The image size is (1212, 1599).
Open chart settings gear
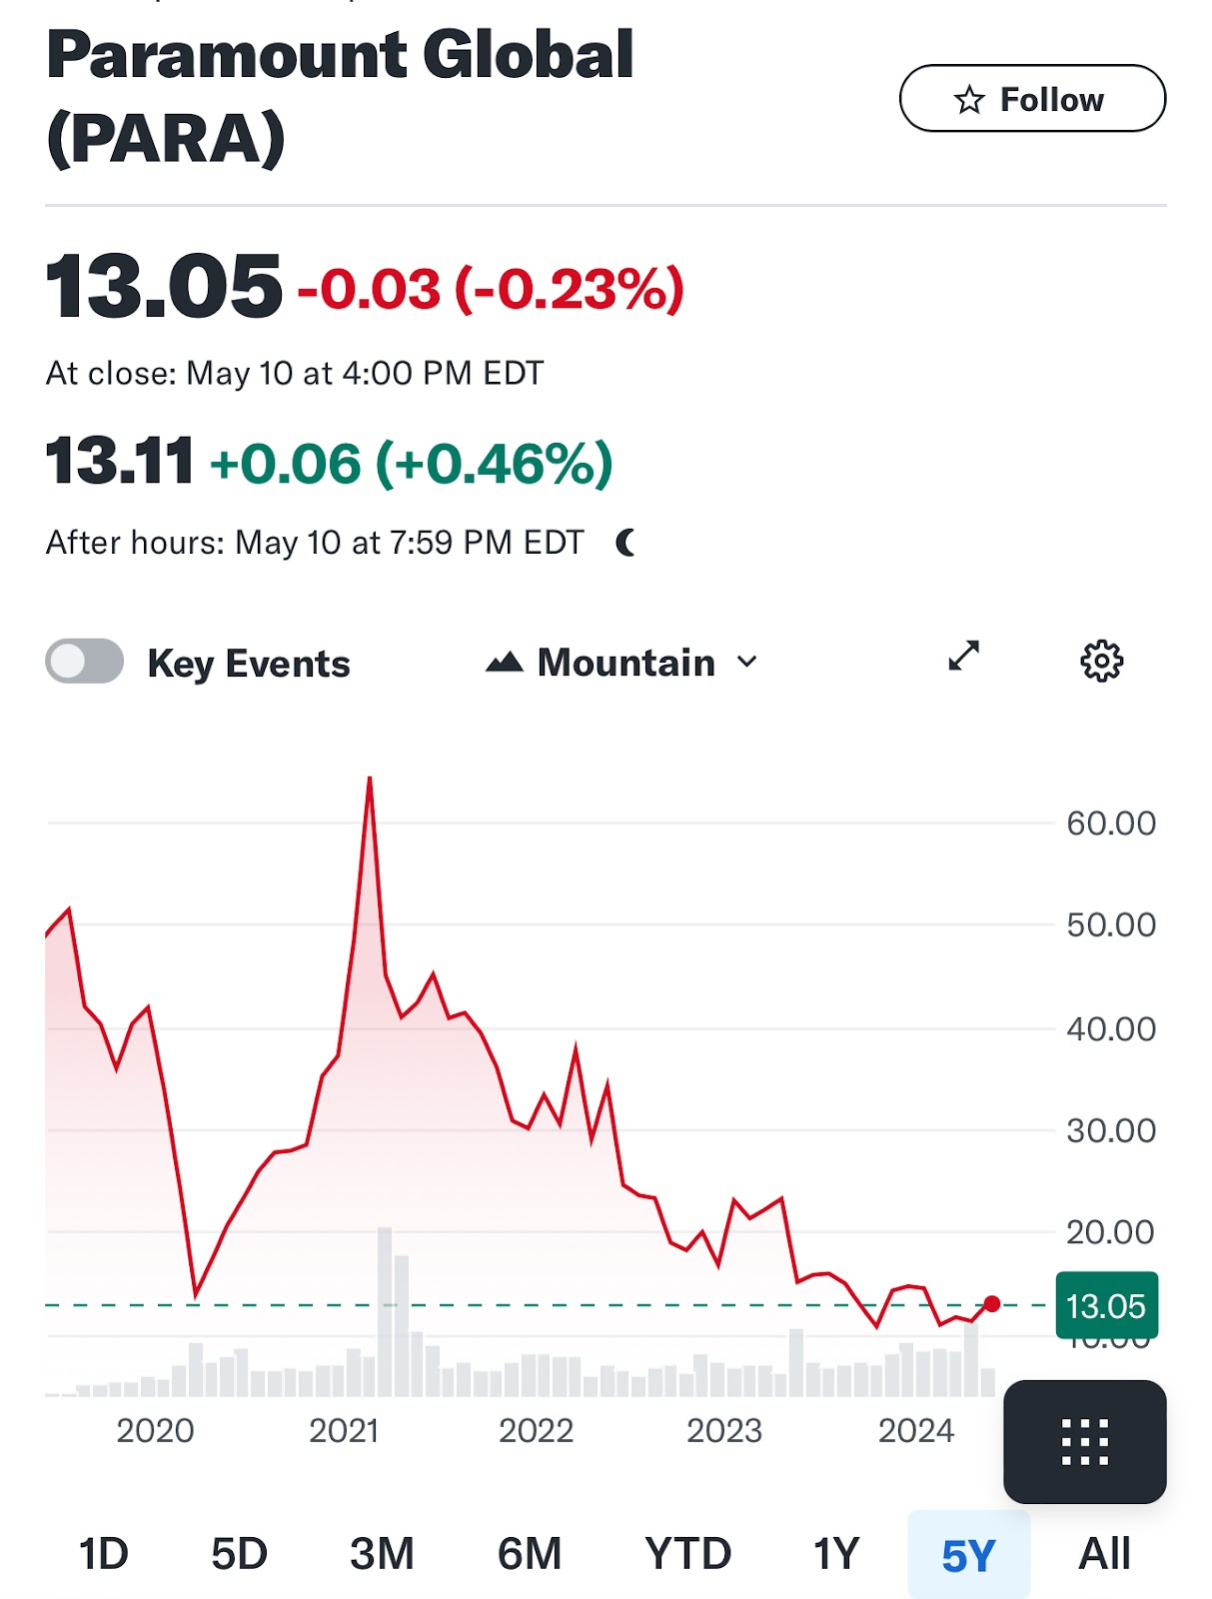click(1101, 661)
